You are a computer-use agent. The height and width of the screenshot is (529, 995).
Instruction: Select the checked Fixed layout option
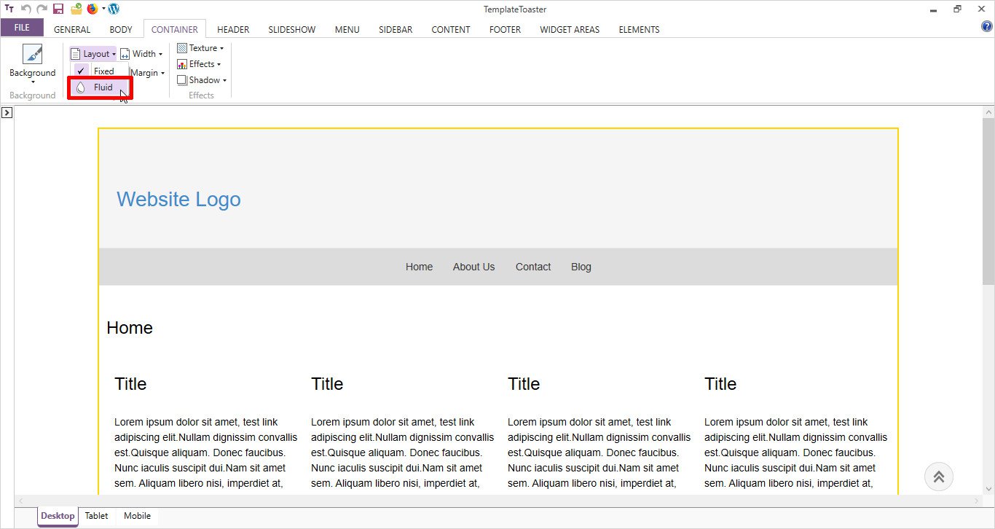tap(103, 71)
